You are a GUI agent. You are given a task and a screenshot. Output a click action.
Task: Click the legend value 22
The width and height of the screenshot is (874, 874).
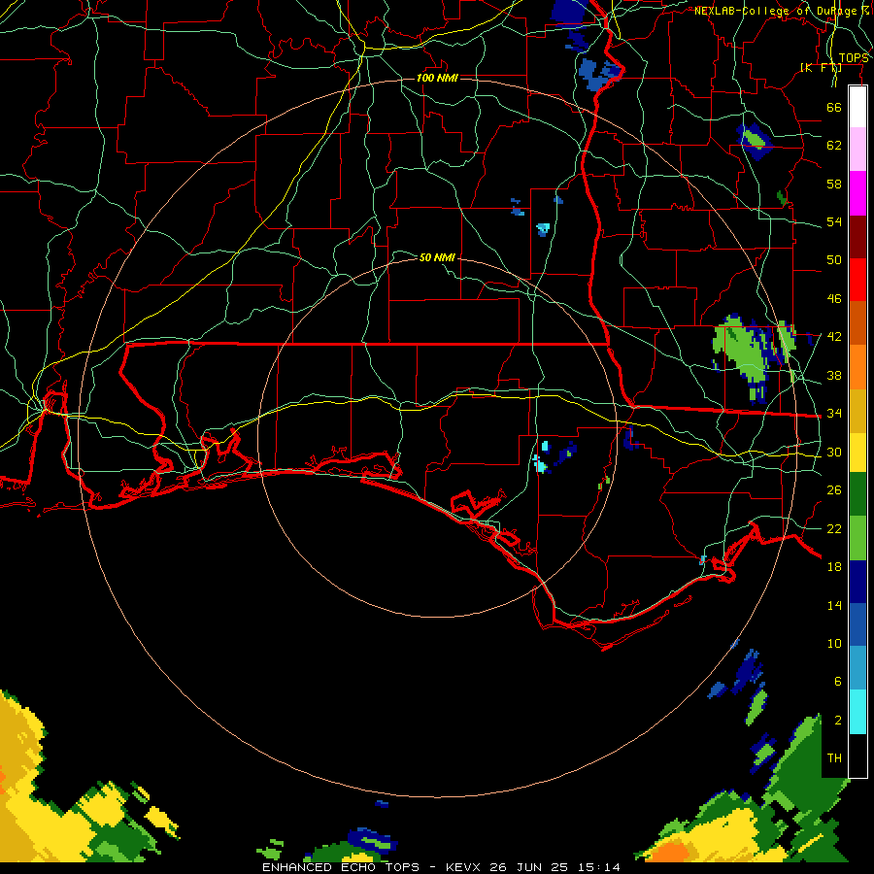coord(834,528)
